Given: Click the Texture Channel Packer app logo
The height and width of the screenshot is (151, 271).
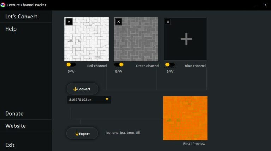Looking at the screenshot, I should (x=3, y=5).
